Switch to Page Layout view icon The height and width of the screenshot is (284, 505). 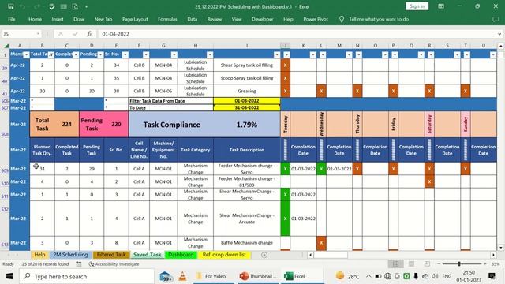(411, 264)
